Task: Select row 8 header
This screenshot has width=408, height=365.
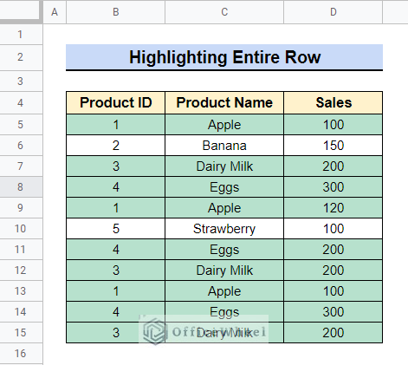Action: click(x=21, y=187)
